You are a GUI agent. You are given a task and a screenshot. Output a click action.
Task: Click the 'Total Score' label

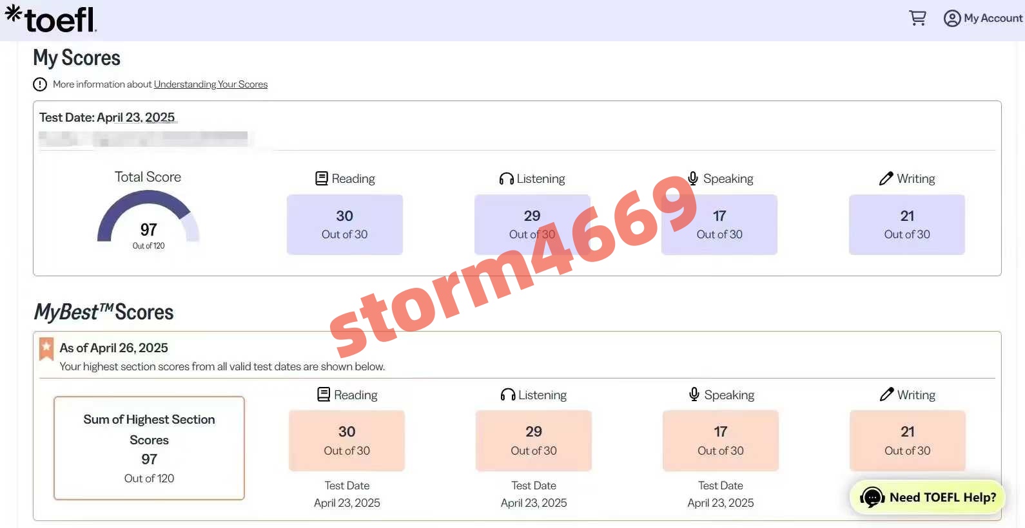[x=148, y=177]
